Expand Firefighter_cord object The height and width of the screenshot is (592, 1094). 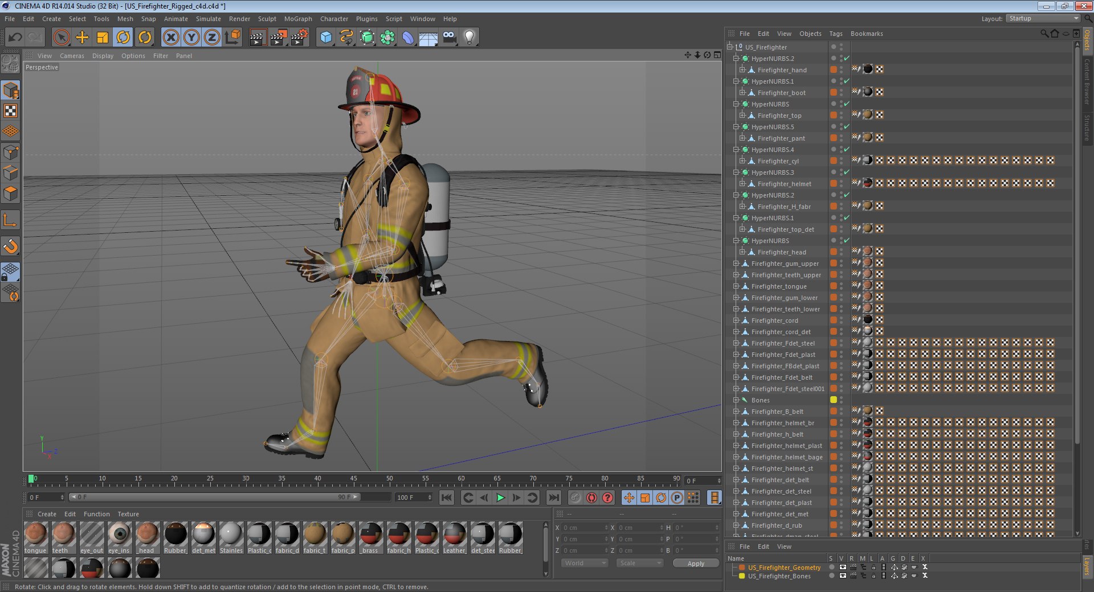point(736,320)
